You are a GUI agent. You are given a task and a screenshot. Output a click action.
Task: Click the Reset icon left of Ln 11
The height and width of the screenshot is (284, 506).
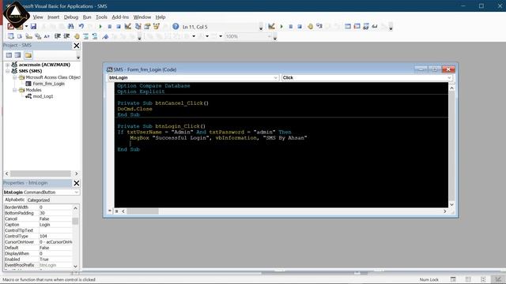[x=119, y=26]
